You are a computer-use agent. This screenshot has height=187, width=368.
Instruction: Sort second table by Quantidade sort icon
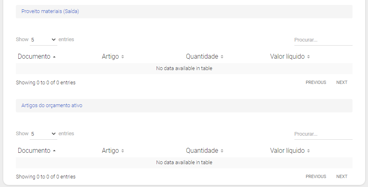pyautogui.click(x=222, y=151)
